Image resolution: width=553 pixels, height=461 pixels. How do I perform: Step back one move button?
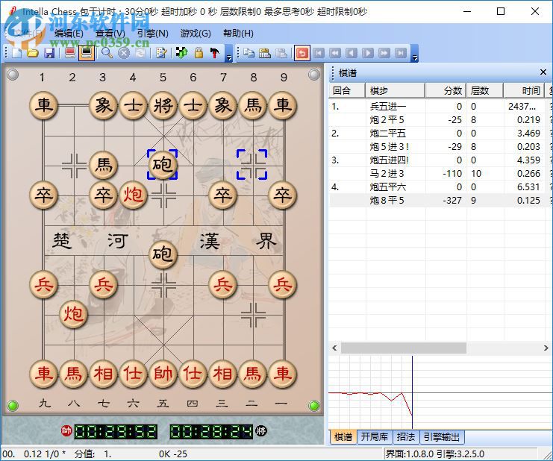[x=352, y=53]
